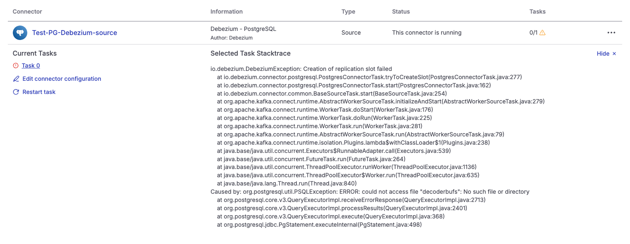Image resolution: width=630 pixels, height=244 pixels.
Task: Click the Status column header
Action: 401,12
